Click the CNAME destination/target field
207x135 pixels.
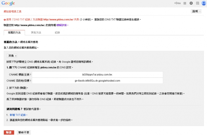[97, 81]
